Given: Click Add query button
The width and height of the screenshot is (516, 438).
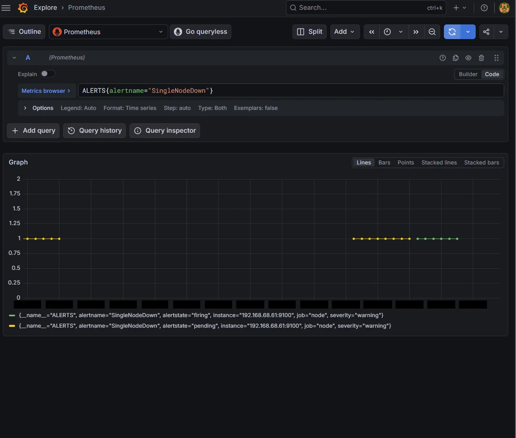Looking at the screenshot, I should 33,131.
